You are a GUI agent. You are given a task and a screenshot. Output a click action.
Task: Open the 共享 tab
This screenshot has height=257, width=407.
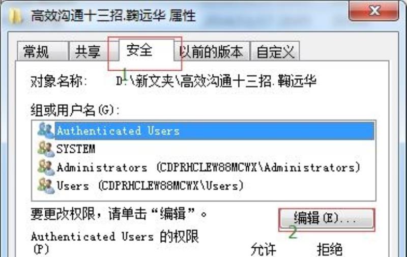tap(89, 51)
